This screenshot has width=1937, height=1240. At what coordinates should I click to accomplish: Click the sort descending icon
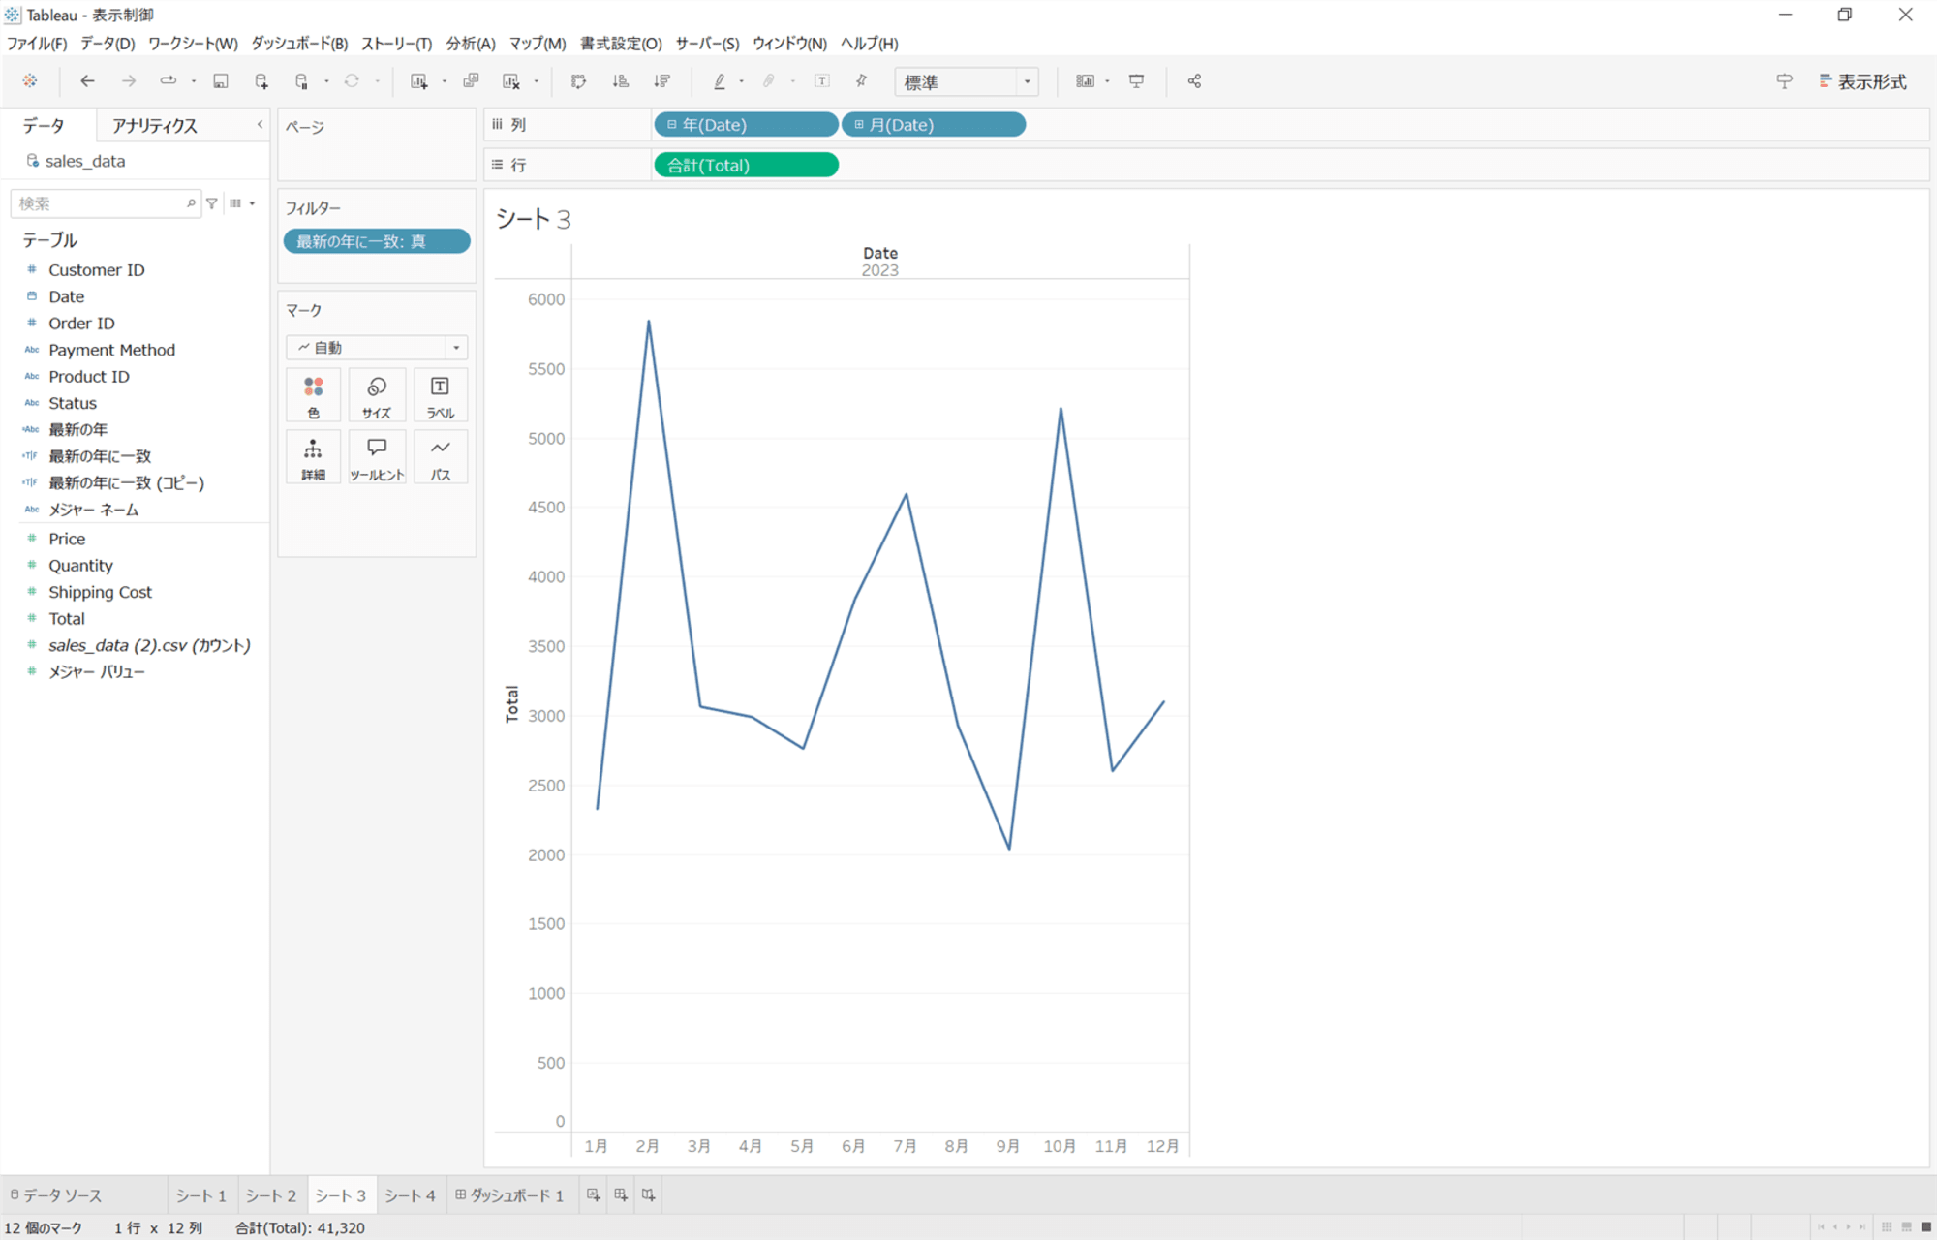pyautogui.click(x=662, y=81)
